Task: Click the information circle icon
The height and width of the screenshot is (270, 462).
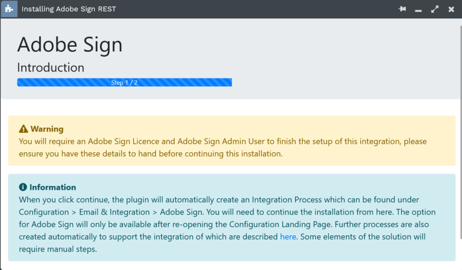Action: (23, 187)
